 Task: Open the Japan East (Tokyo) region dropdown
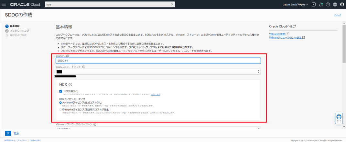tap(295, 5)
